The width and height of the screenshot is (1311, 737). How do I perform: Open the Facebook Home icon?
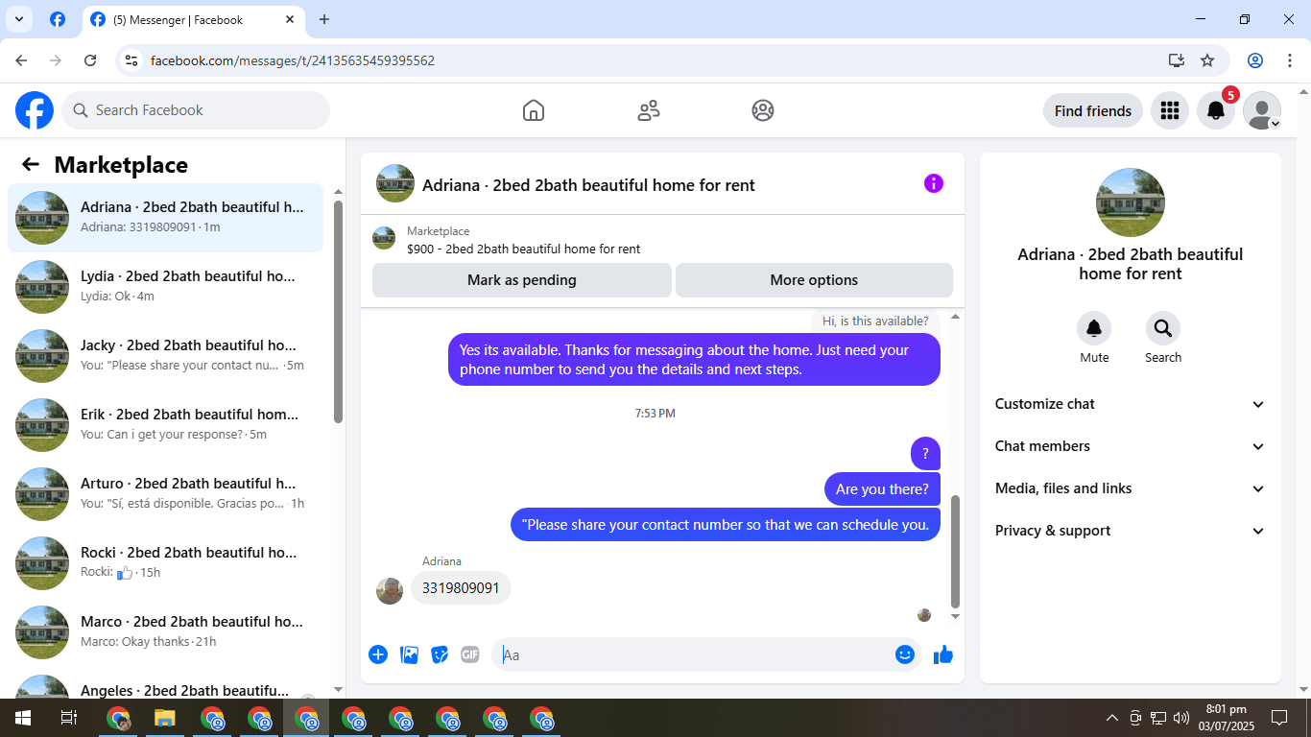(x=534, y=110)
